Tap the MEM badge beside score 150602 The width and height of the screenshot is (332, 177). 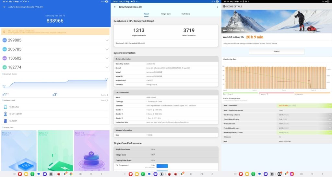coord(5,58)
